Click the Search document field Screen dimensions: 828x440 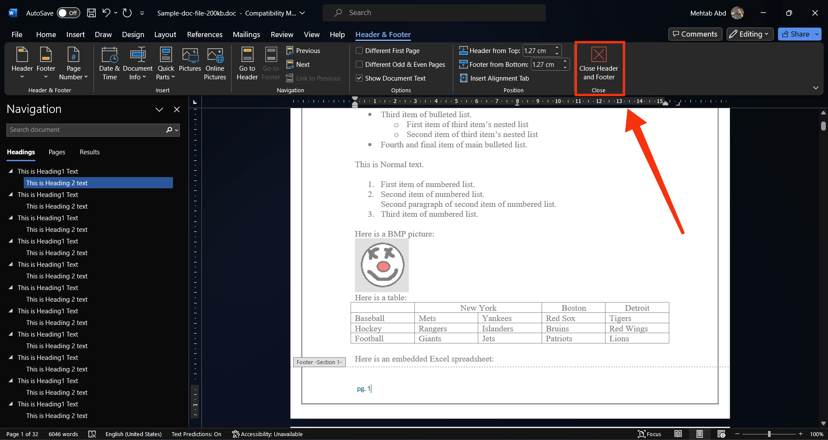[85, 130]
